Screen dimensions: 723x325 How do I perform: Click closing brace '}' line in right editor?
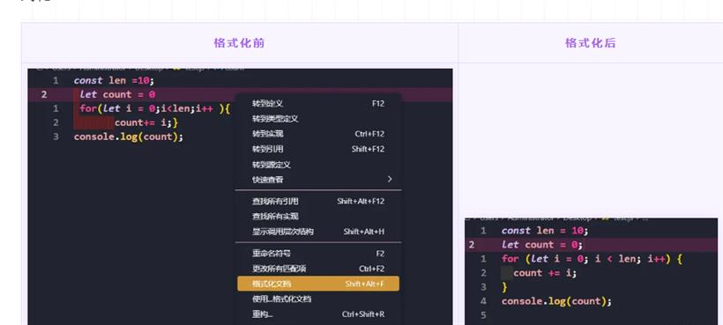pos(504,287)
